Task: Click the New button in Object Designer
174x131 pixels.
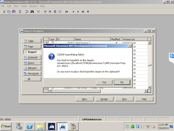Action: [x=85, y=99]
